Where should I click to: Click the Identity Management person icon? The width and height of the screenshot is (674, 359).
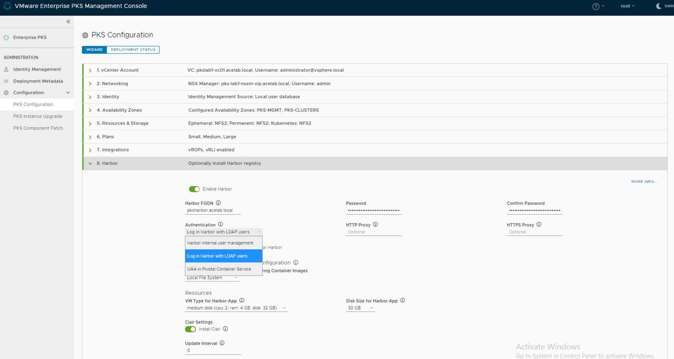(x=6, y=69)
